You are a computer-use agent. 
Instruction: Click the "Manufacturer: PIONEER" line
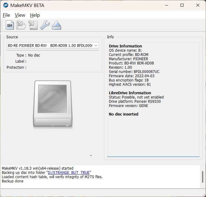tap(129, 59)
